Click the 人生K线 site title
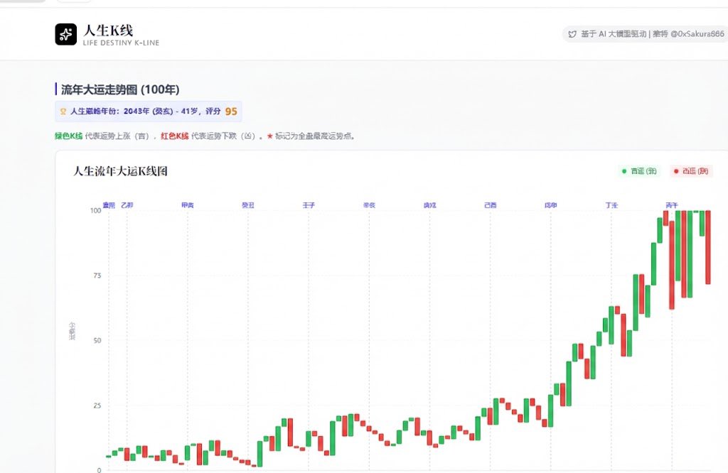Screen dimensions: 728x473 108,31
